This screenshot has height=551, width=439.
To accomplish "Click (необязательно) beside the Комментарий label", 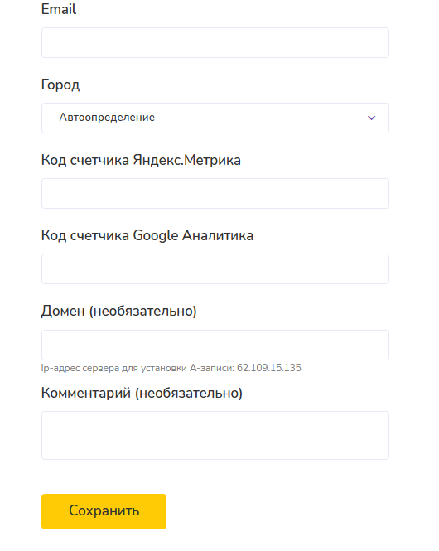I will (x=189, y=393).
